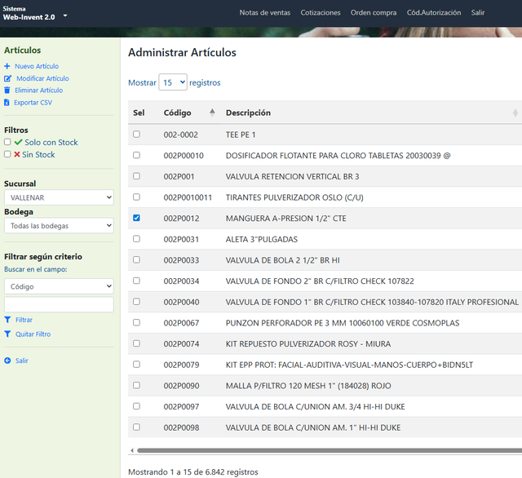
Task: Click the funnel icon next to Quitar Filtro
Action: click(x=7, y=334)
